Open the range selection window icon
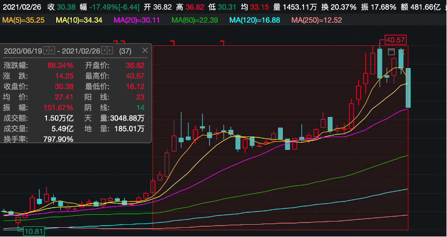Image resolution: width=447 pixels, height=237 pixels. click(391, 52)
